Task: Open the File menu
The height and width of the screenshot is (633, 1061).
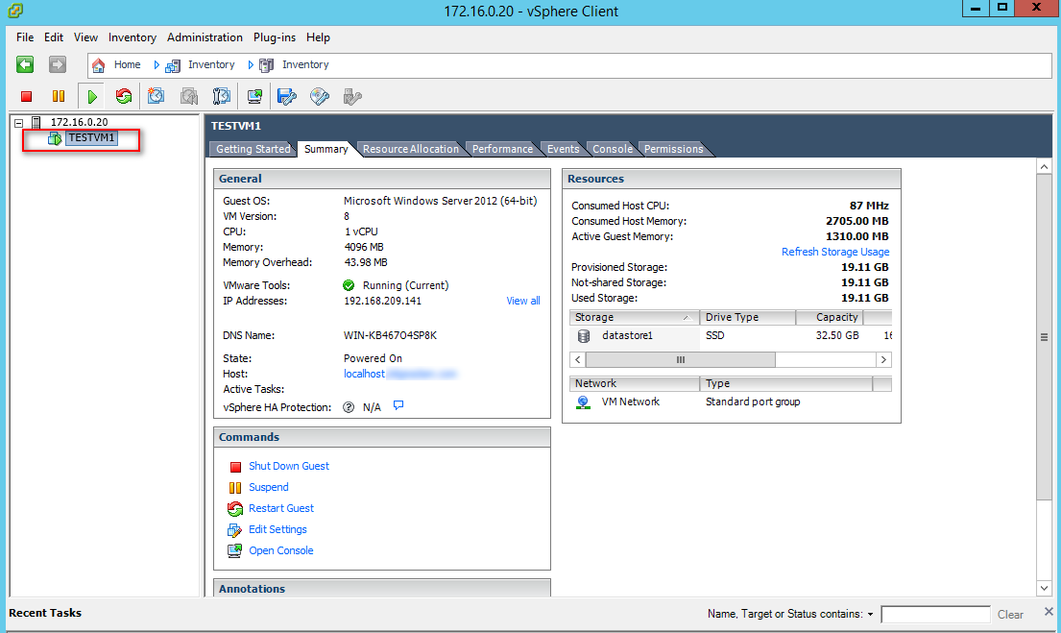Action: pyautogui.click(x=25, y=37)
